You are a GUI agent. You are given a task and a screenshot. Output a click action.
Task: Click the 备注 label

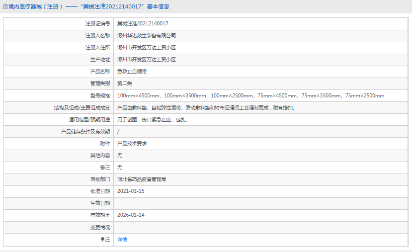tap(105, 168)
